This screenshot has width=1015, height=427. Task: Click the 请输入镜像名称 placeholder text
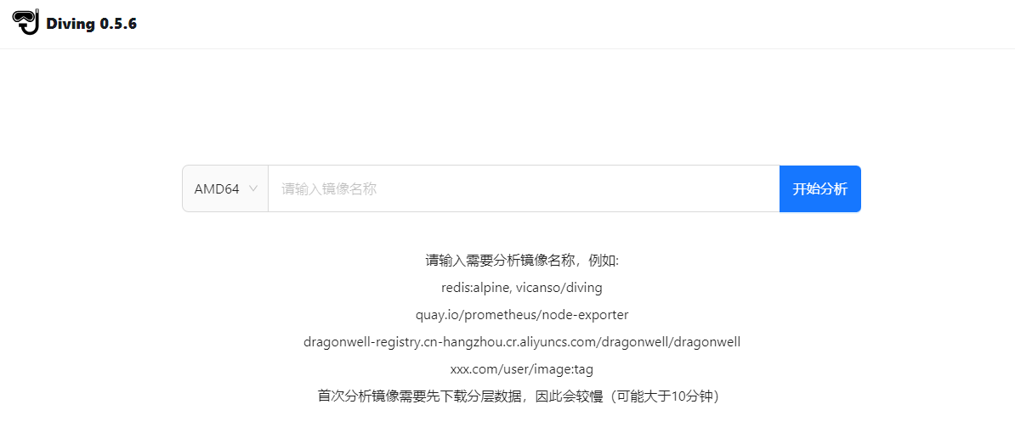pos(329,188)
